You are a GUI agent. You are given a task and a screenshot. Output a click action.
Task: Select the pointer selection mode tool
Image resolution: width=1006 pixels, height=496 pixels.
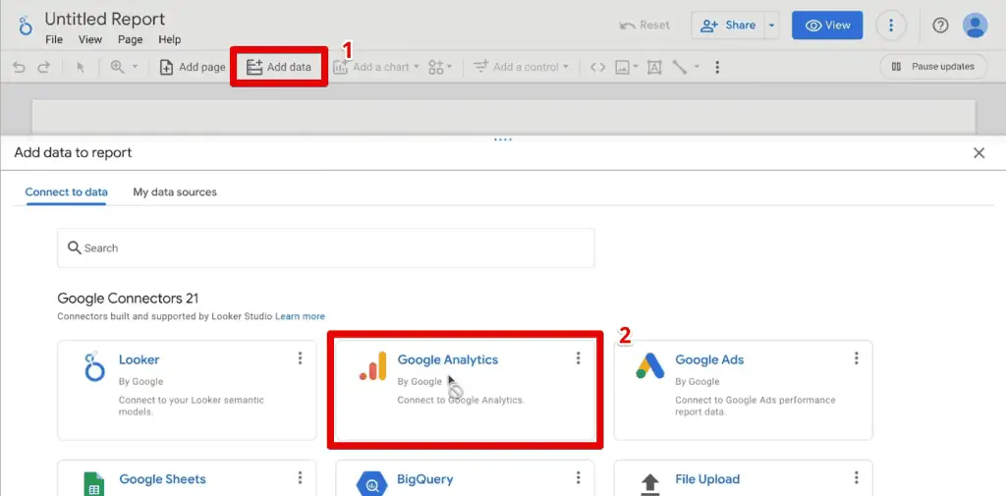[81, 68]
